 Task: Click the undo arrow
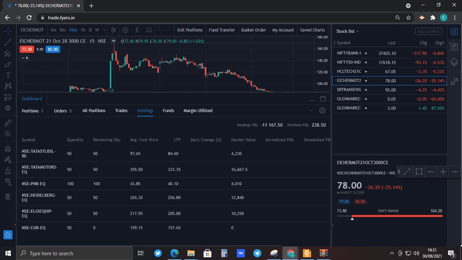[160, 30]
